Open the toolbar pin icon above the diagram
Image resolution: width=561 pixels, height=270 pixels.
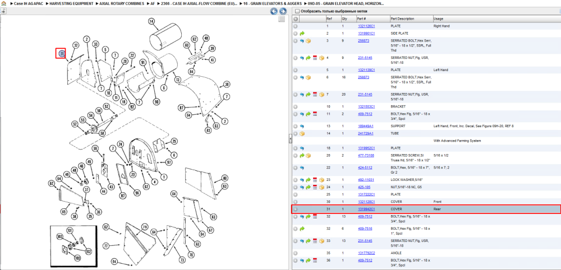pos(3,11)
